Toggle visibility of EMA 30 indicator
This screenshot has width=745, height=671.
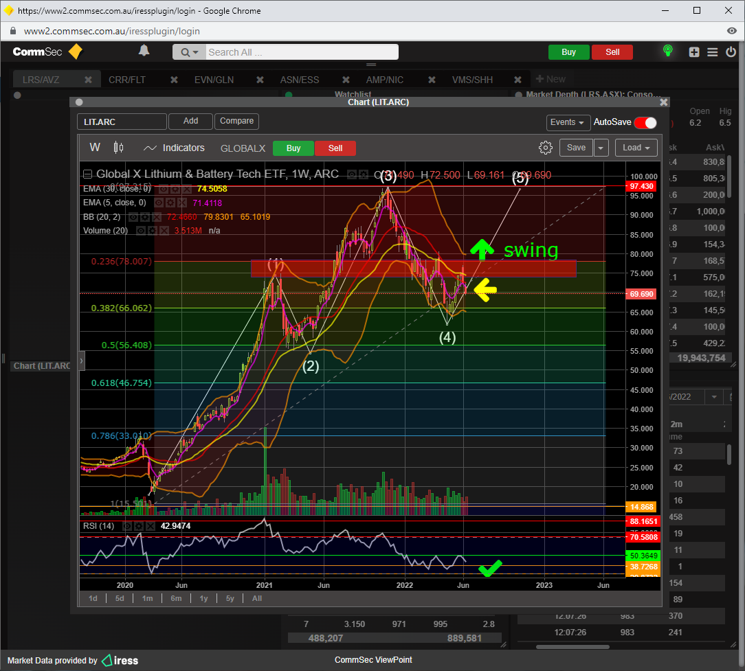(x=164, y=189)
